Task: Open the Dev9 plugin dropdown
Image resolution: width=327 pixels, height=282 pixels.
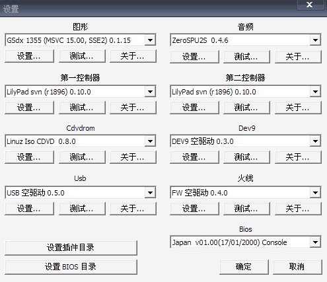Action: pos(315,141)
